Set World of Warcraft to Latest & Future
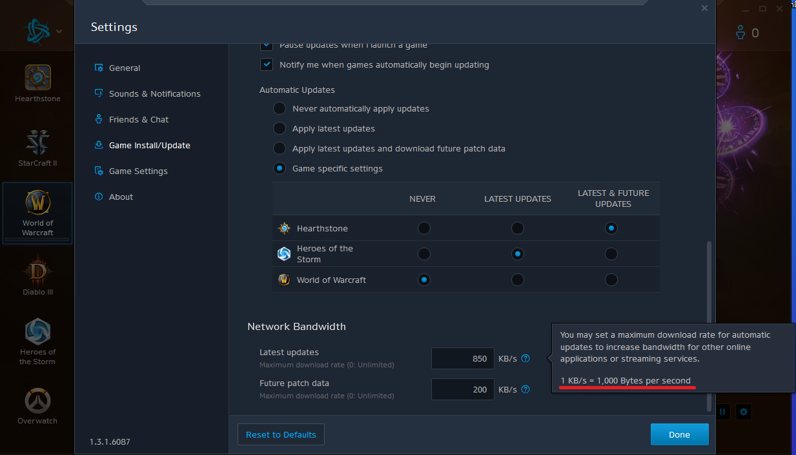Viewport: 796px width, 455px height. [x=611, y=280]
